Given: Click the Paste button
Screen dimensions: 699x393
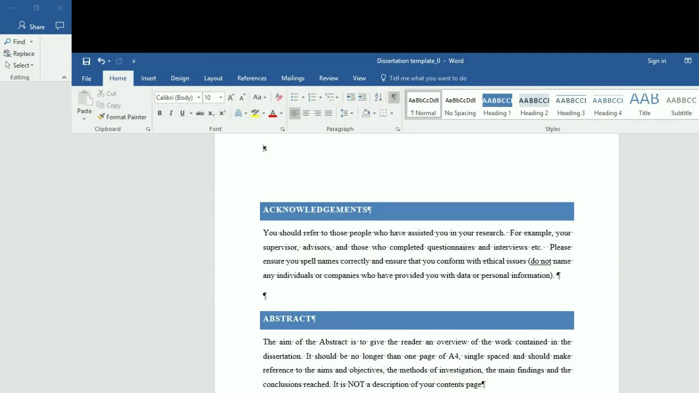Looking at the screenshot, I should point(85,106).
